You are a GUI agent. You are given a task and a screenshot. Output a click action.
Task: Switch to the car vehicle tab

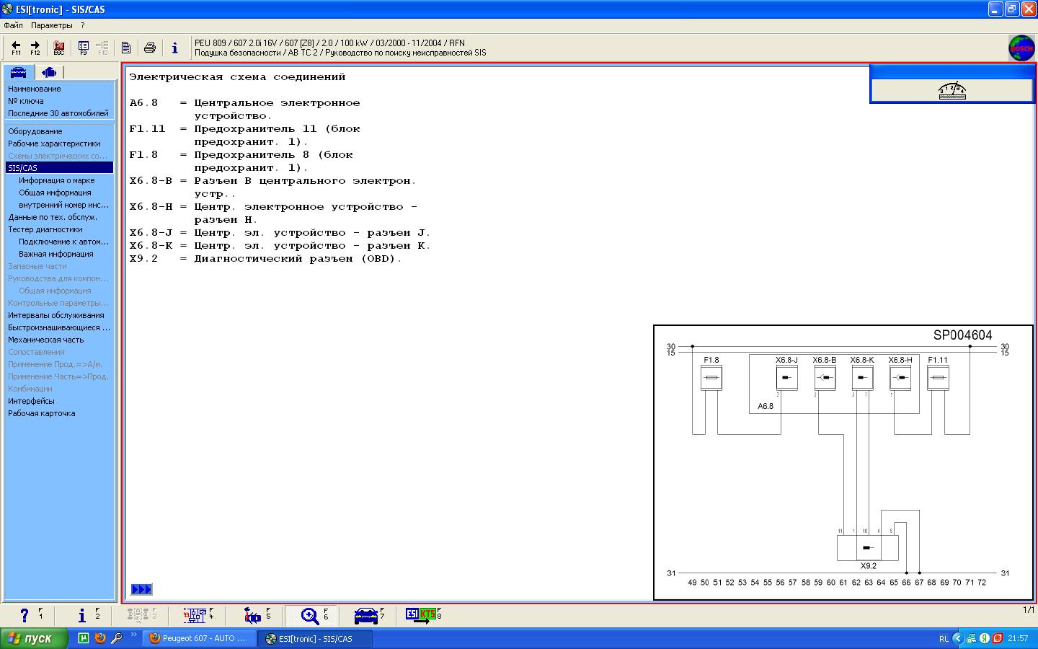coord(18,72)
